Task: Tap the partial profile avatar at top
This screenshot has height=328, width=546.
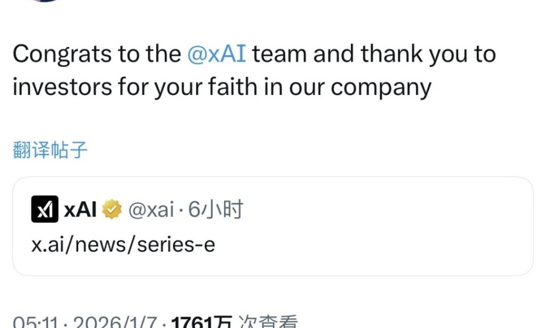Action: [x=47, y=1]
